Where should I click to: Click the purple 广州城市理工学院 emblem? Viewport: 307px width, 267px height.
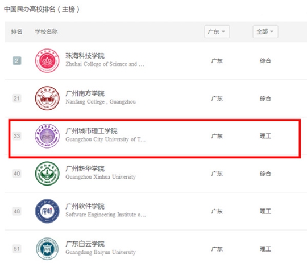click(47, 136)
